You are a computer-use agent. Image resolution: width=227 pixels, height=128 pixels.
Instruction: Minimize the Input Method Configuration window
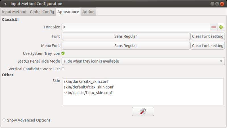tap(212, 4)
